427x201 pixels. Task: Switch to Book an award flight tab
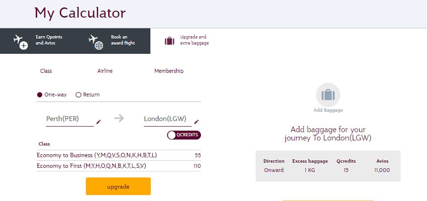pos(113,41)
